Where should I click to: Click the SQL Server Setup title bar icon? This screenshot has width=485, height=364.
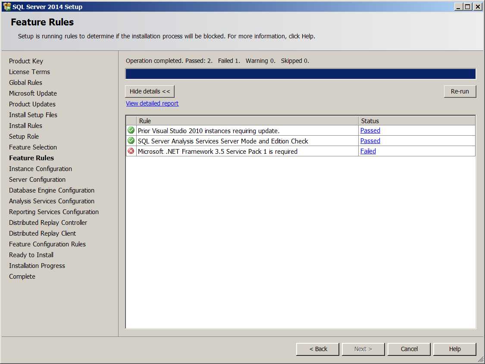click(7, 6)
